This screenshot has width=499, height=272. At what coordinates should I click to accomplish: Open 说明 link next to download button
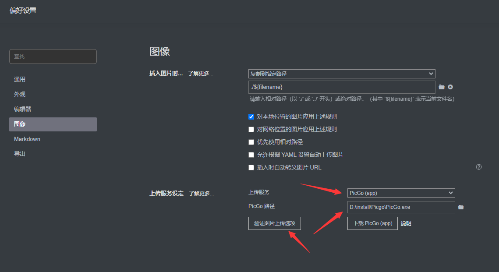pos(406,223)
